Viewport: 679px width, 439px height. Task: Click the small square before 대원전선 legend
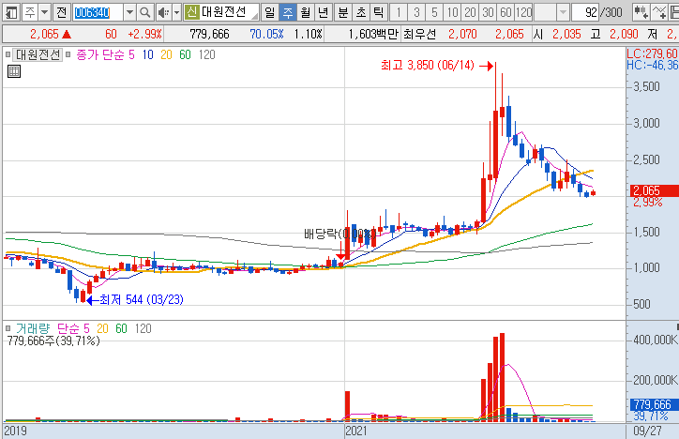tap(8, 54)
